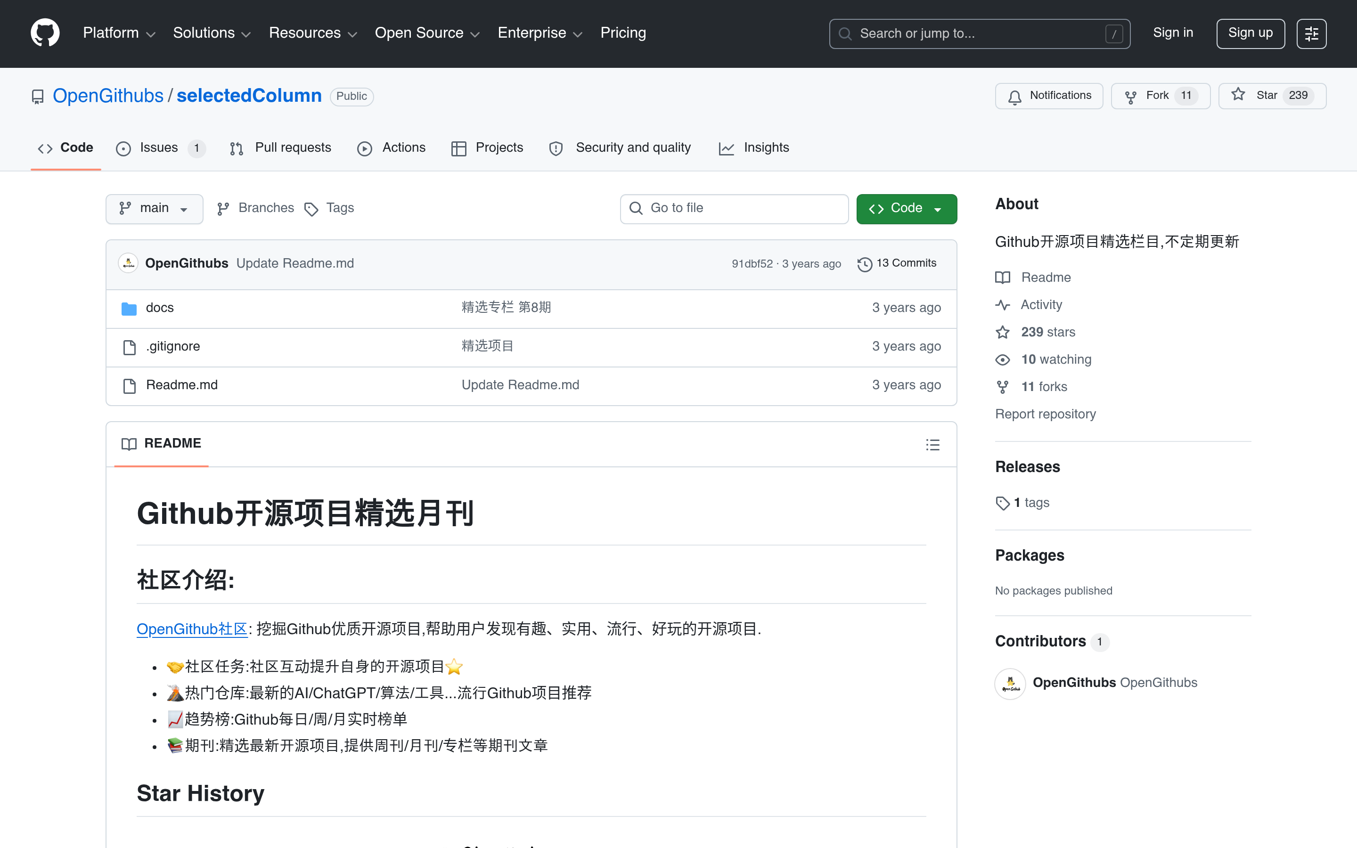Viewport: 1357px width, 848px height.
Task: Click Report repository link
Action: coord(1045,414)
